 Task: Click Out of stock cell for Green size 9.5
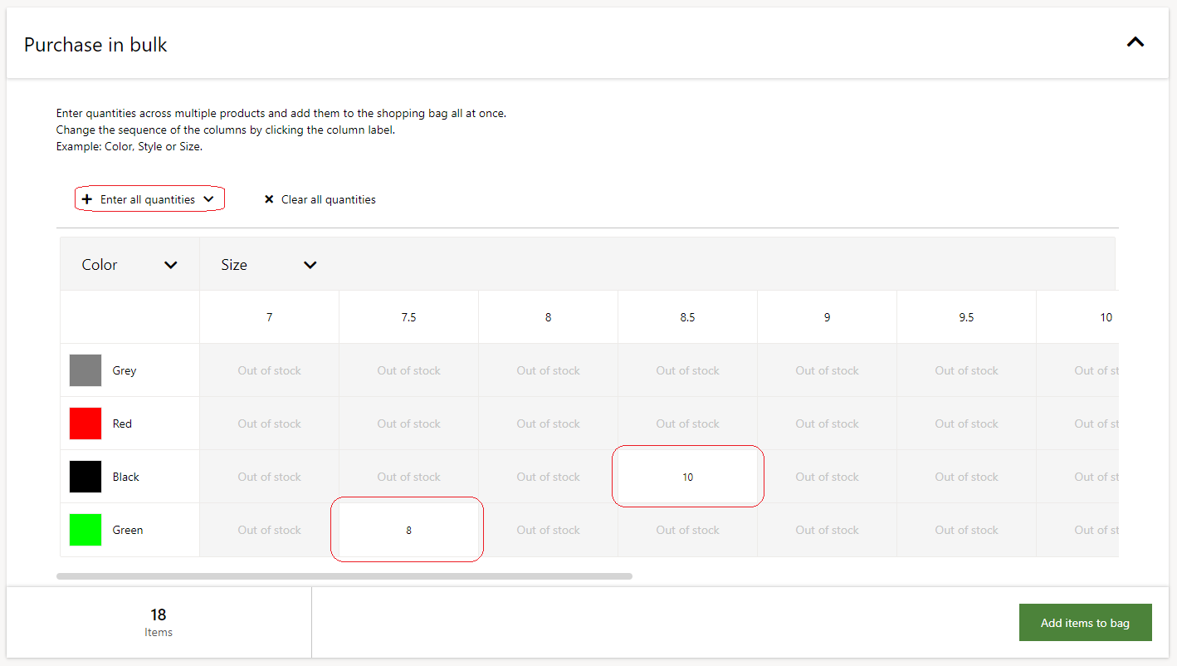pos(966,530)
